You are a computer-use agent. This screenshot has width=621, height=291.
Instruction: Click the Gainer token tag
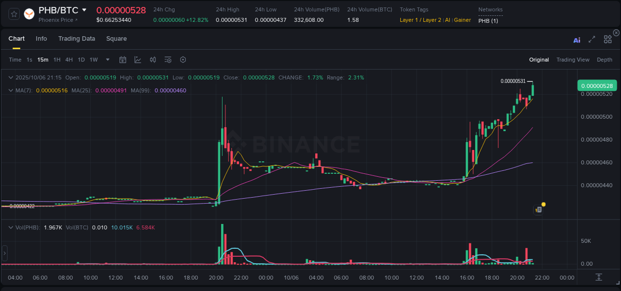pos(462,20)
